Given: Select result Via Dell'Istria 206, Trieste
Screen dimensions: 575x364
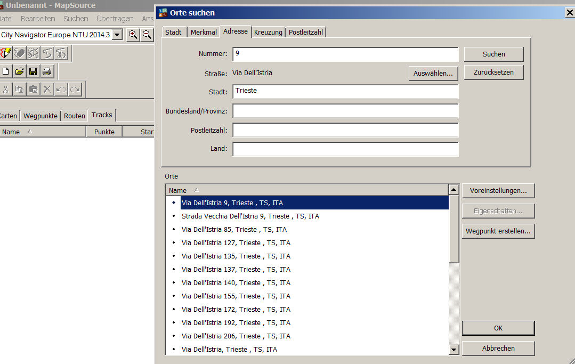Looking at the screenshot, I should [307, 336].
